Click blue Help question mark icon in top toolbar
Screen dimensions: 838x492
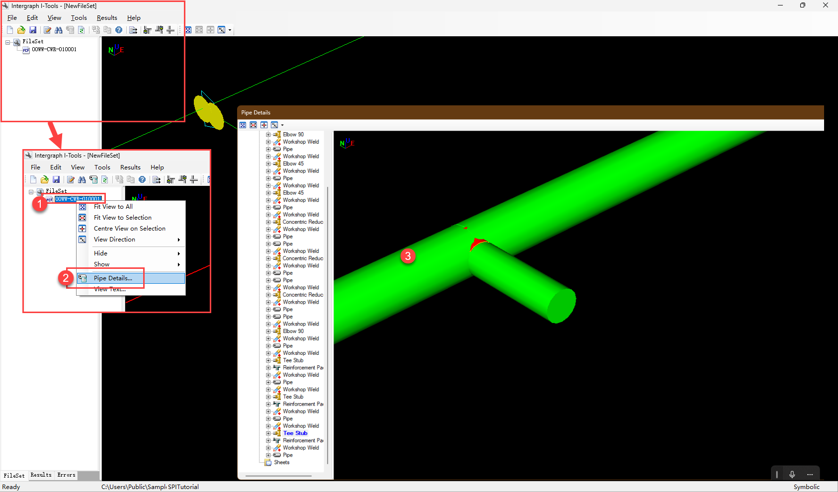coord(119,30)
